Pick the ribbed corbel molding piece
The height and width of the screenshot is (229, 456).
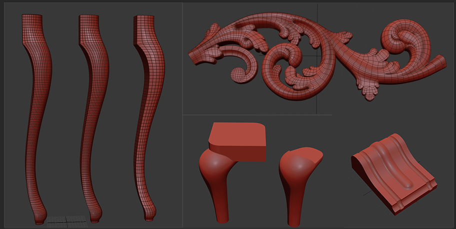[x=394, y=173]
